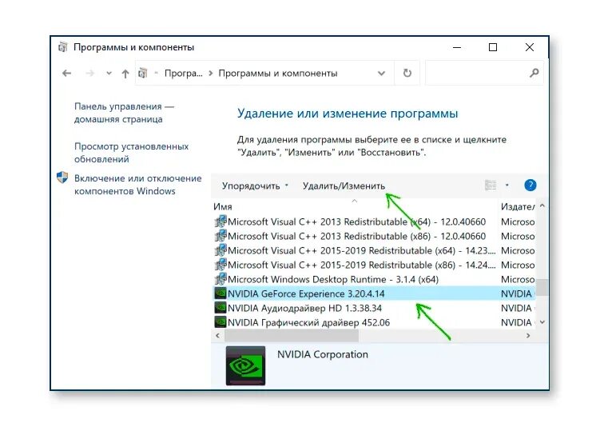The width and height of the screenshot is (600, 427).
Task: Click the vertical scrollbar thumb
Action: click(x=542, y=287)
